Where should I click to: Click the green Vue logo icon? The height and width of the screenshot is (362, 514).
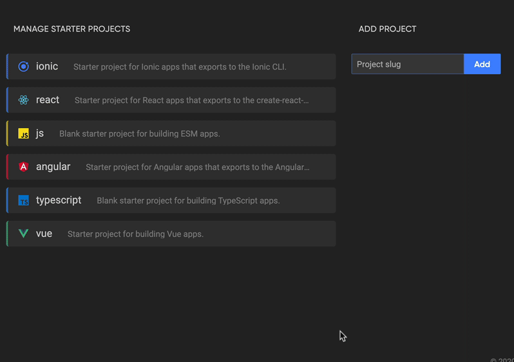(24, 234)
